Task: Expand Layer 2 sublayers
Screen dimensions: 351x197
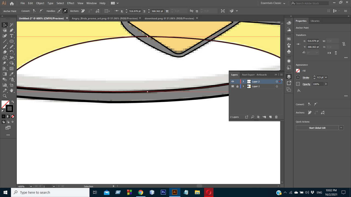Action: pos(243,82)
